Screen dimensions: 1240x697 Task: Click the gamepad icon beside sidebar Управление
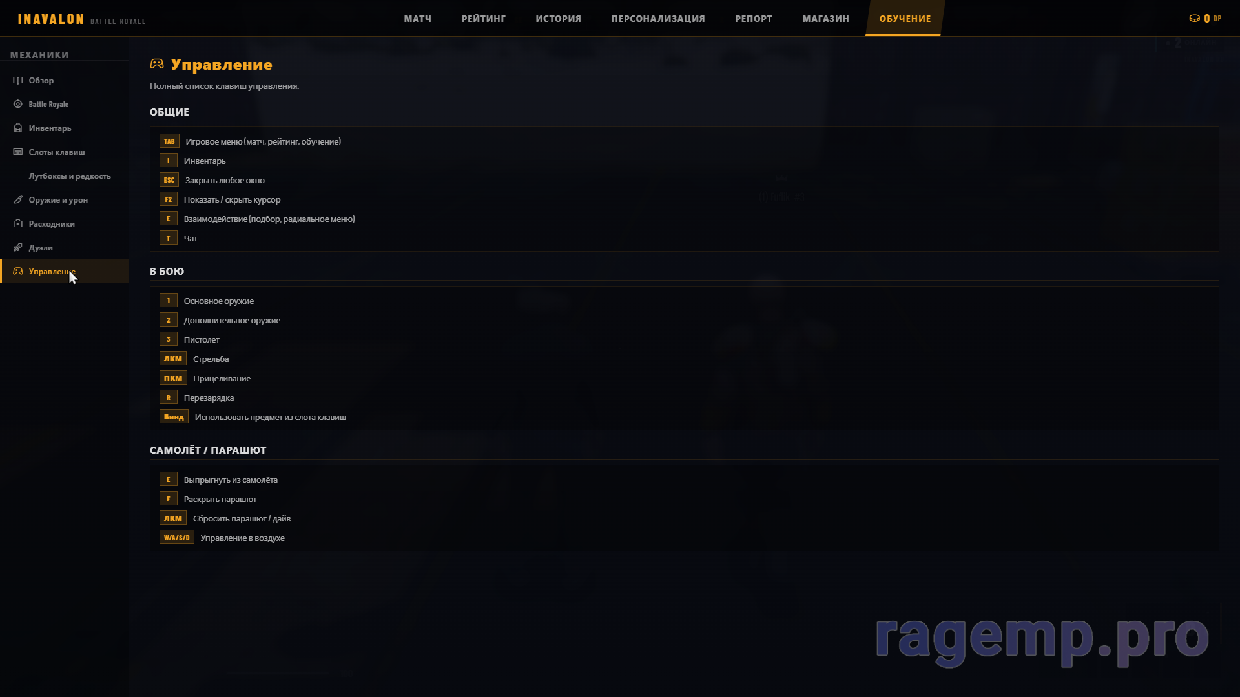coord(18,272)
